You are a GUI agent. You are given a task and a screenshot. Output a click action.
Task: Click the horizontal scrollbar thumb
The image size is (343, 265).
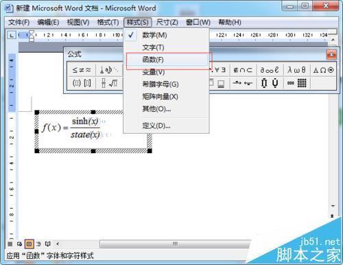(175, 244)
